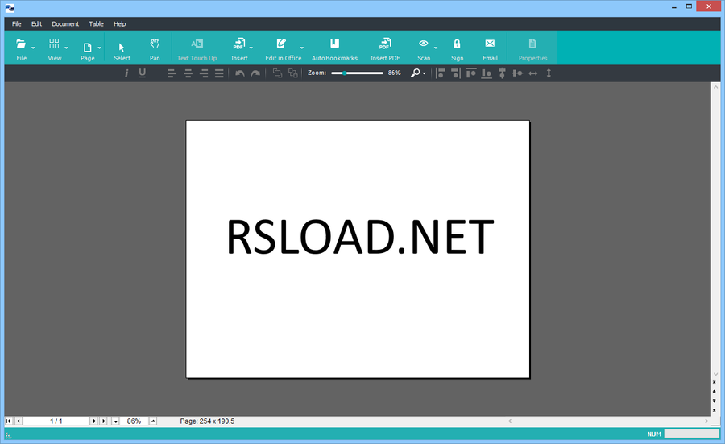Launch Edit in Office

tap(283, 48)
